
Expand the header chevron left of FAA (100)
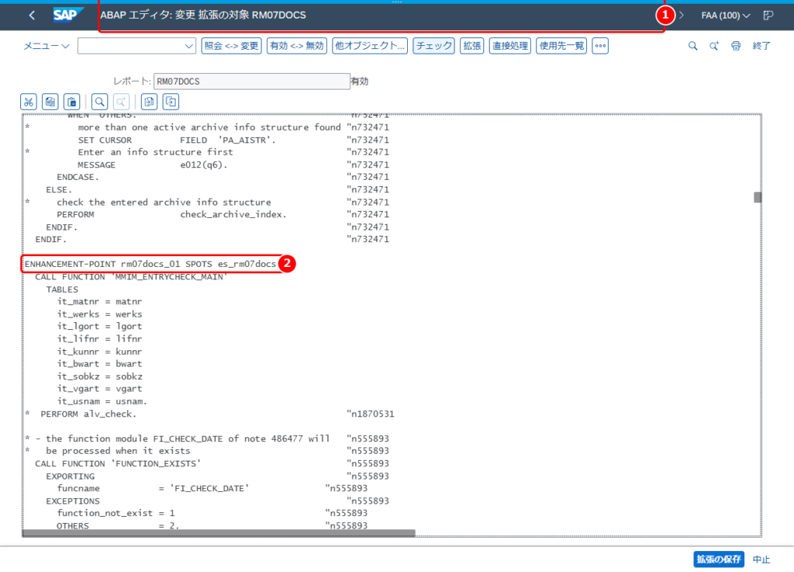click(x=682, y=16)
